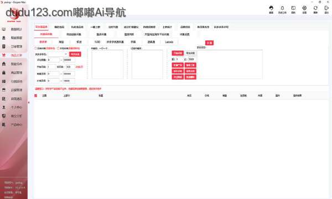Expand the account dropdown beside the red button
The width and height of the screenshot is (332, 199).
(x=58, y=54)
